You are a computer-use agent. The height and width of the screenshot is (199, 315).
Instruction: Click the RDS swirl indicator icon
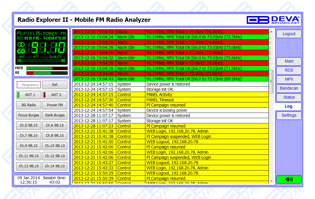(x=21, y=51)
